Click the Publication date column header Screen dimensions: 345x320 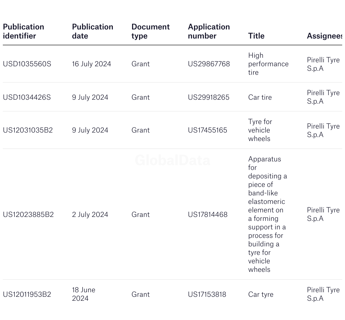tap(92, 31)
